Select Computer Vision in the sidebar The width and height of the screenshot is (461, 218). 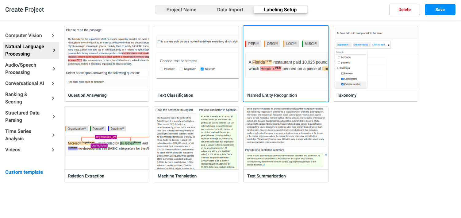[31, 36]
